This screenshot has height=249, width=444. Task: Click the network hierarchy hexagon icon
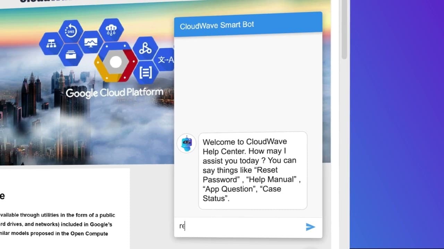coord(51,44)
